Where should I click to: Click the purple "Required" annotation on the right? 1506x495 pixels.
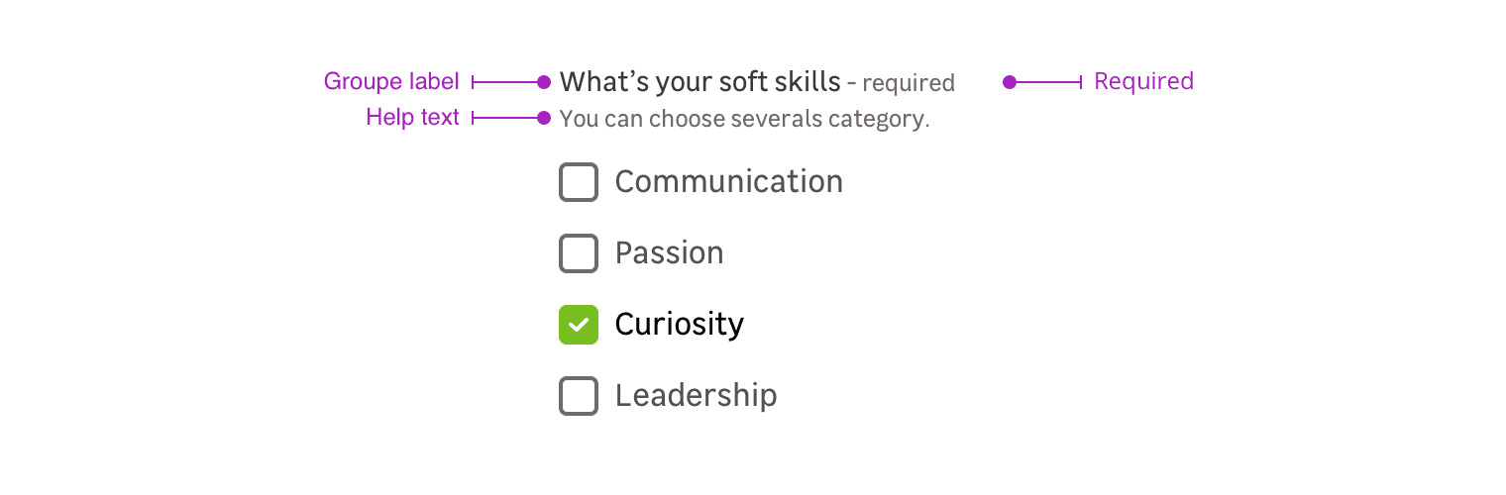click(x=1143, y=81)
